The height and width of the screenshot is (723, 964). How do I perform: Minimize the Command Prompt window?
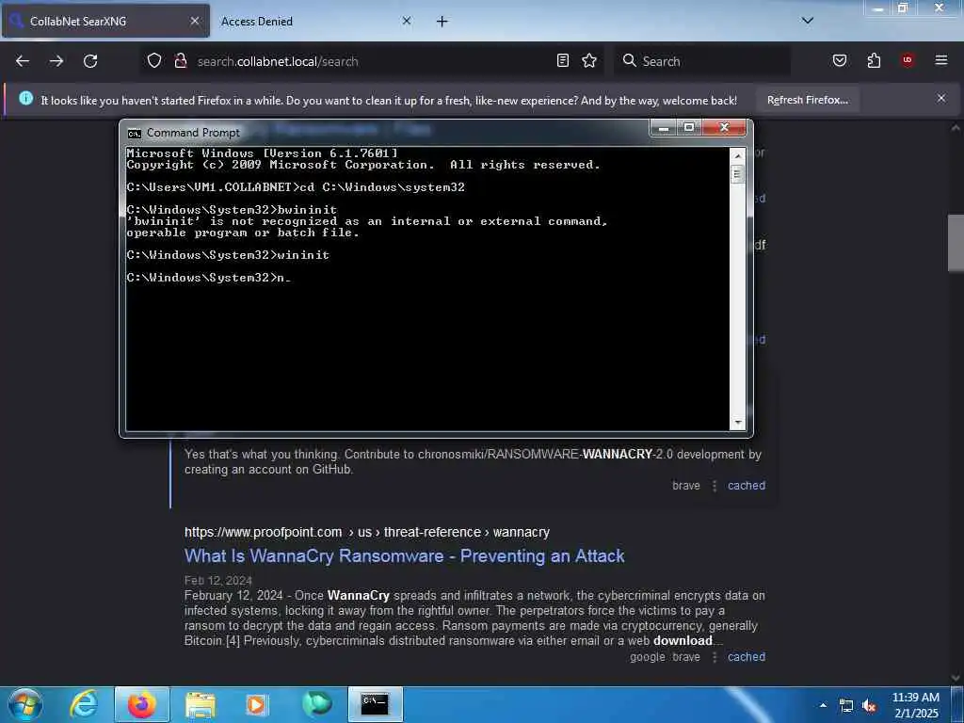click(x=664, y=128)
